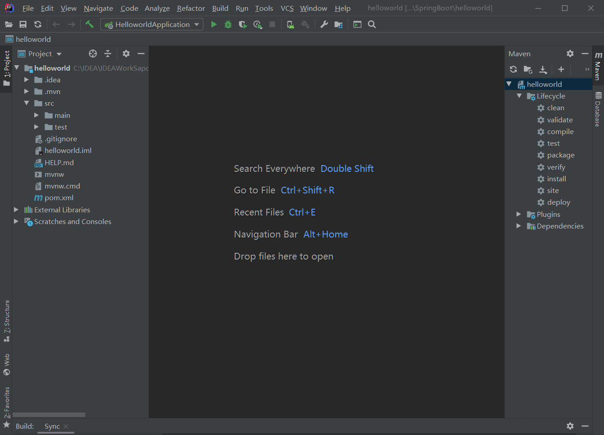Click the Profiler run toolbar icon
The height and width of the screenshot is (435, 604).
258,24
